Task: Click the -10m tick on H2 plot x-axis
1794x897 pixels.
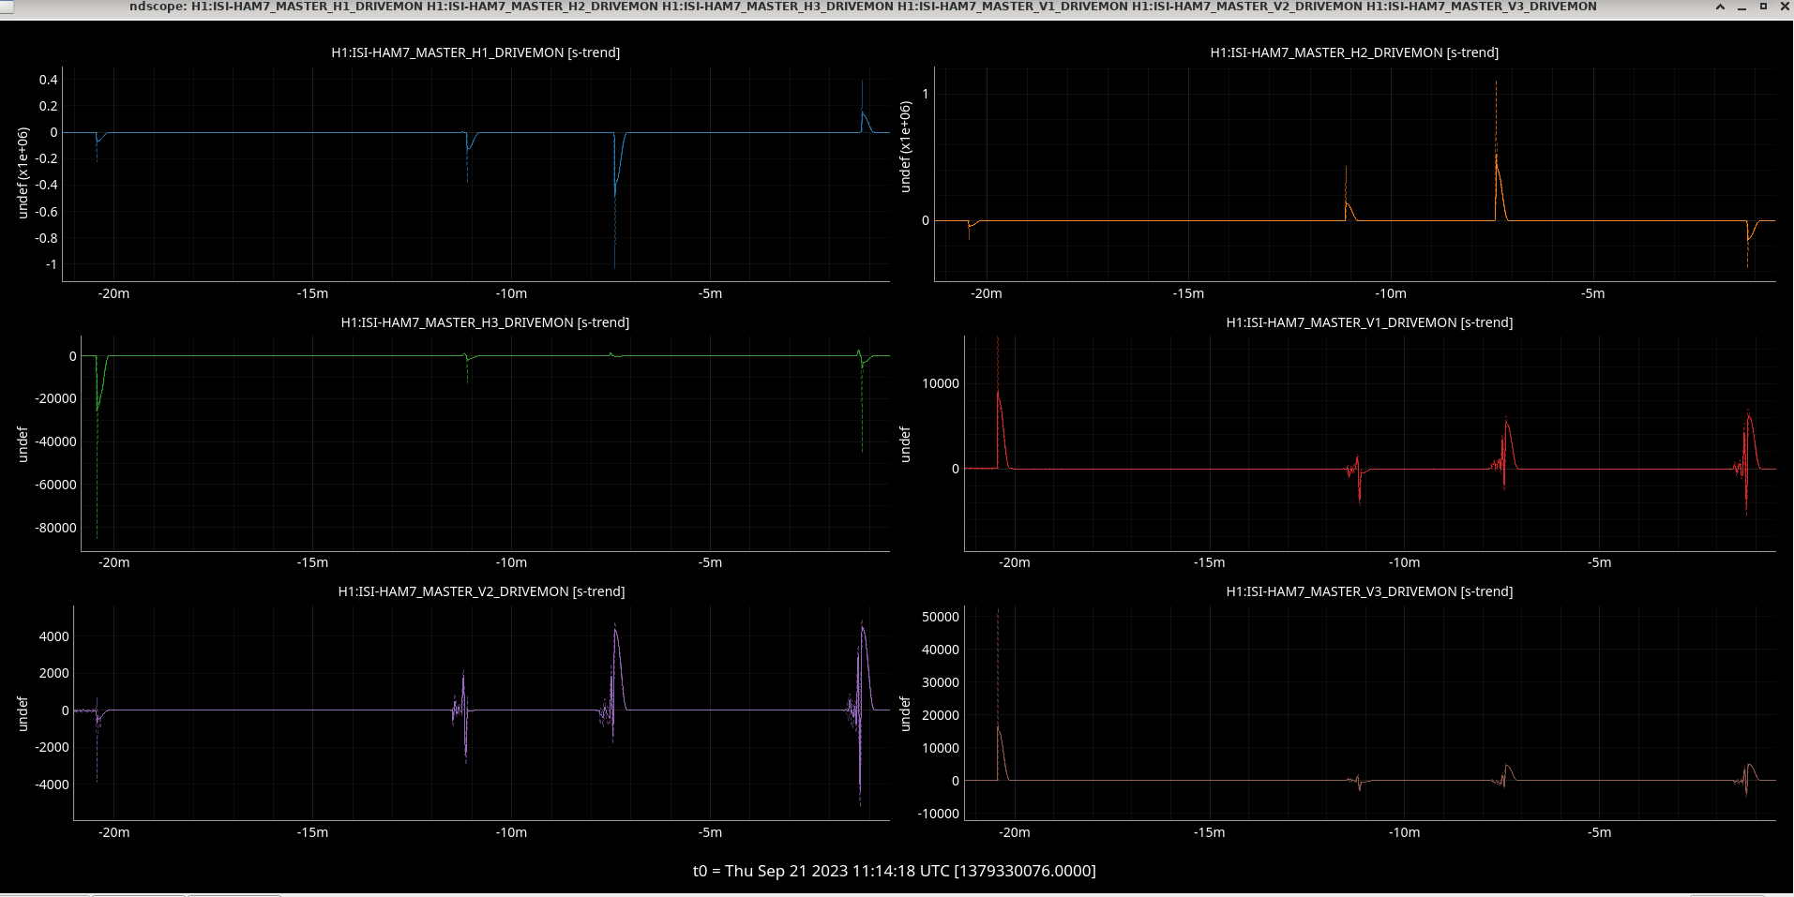Action: click(1391, 293)
